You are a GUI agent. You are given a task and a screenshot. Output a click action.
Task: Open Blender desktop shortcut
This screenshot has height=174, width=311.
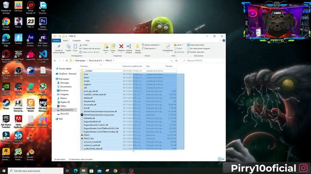[31, 155]
